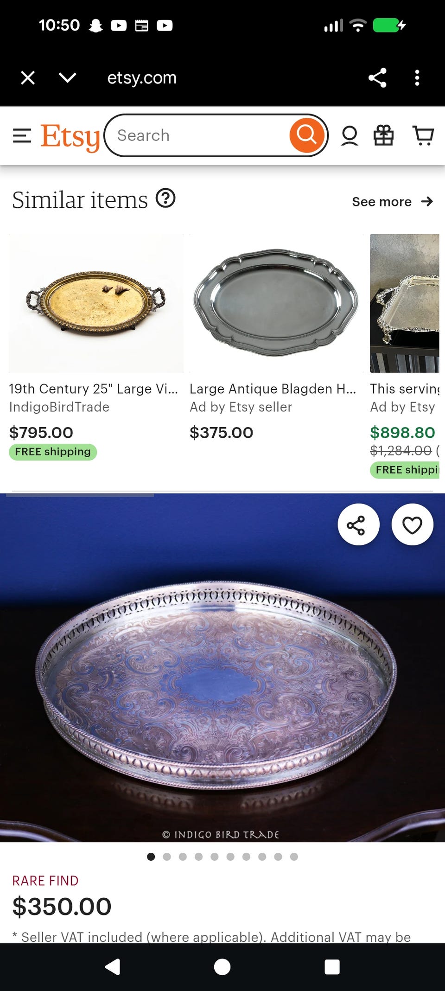Open the Etsy hamburger menu

[22, 136]
